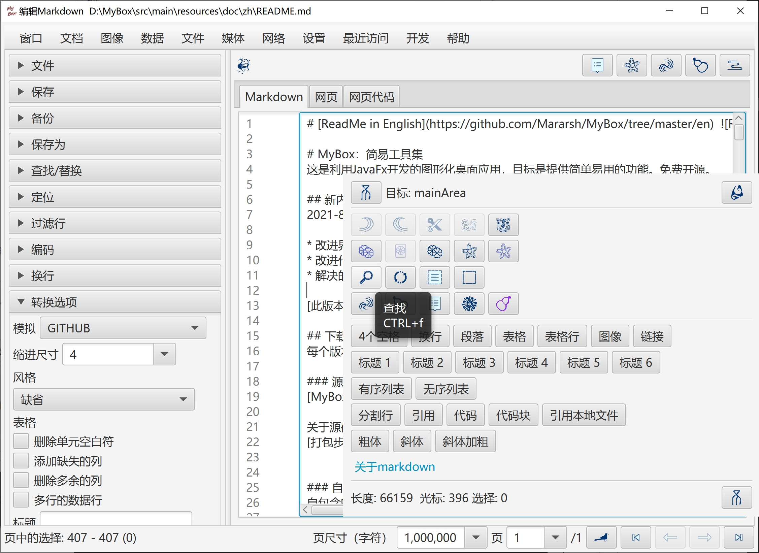Enable 添加缺失的列 checkbox

pos(21,461)
